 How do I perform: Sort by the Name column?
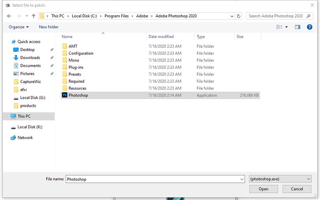click(x=67, y=36)
